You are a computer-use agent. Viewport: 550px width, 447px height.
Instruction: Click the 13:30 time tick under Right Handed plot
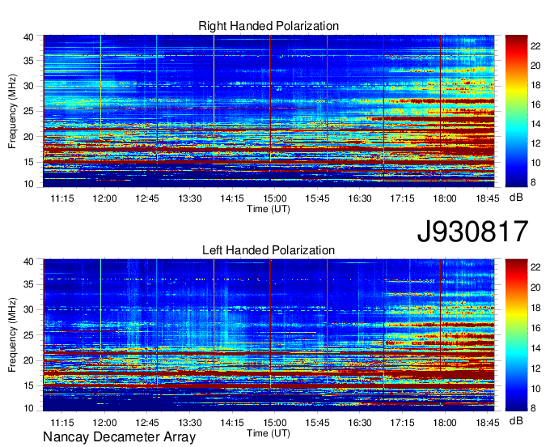click(x=190, y=198)
